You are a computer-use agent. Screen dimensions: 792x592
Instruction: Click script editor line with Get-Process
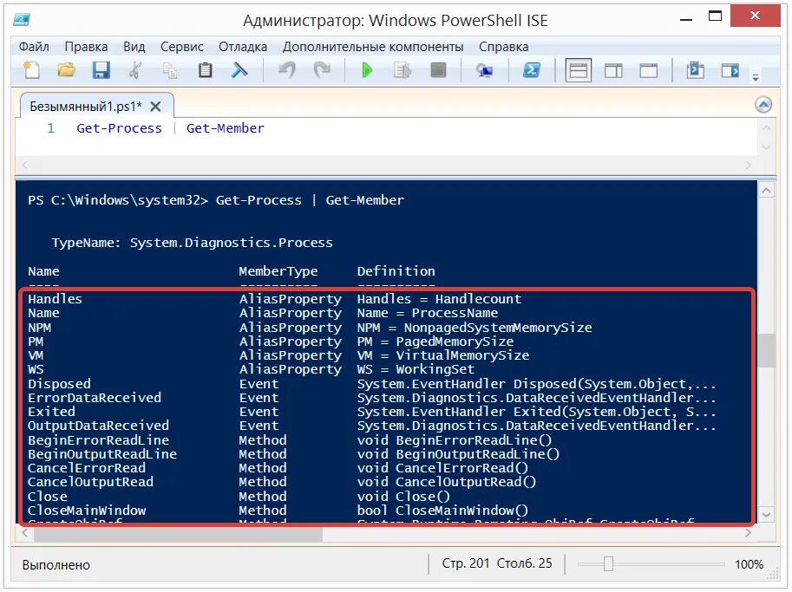pyautogui.click(x=170, y=128)
